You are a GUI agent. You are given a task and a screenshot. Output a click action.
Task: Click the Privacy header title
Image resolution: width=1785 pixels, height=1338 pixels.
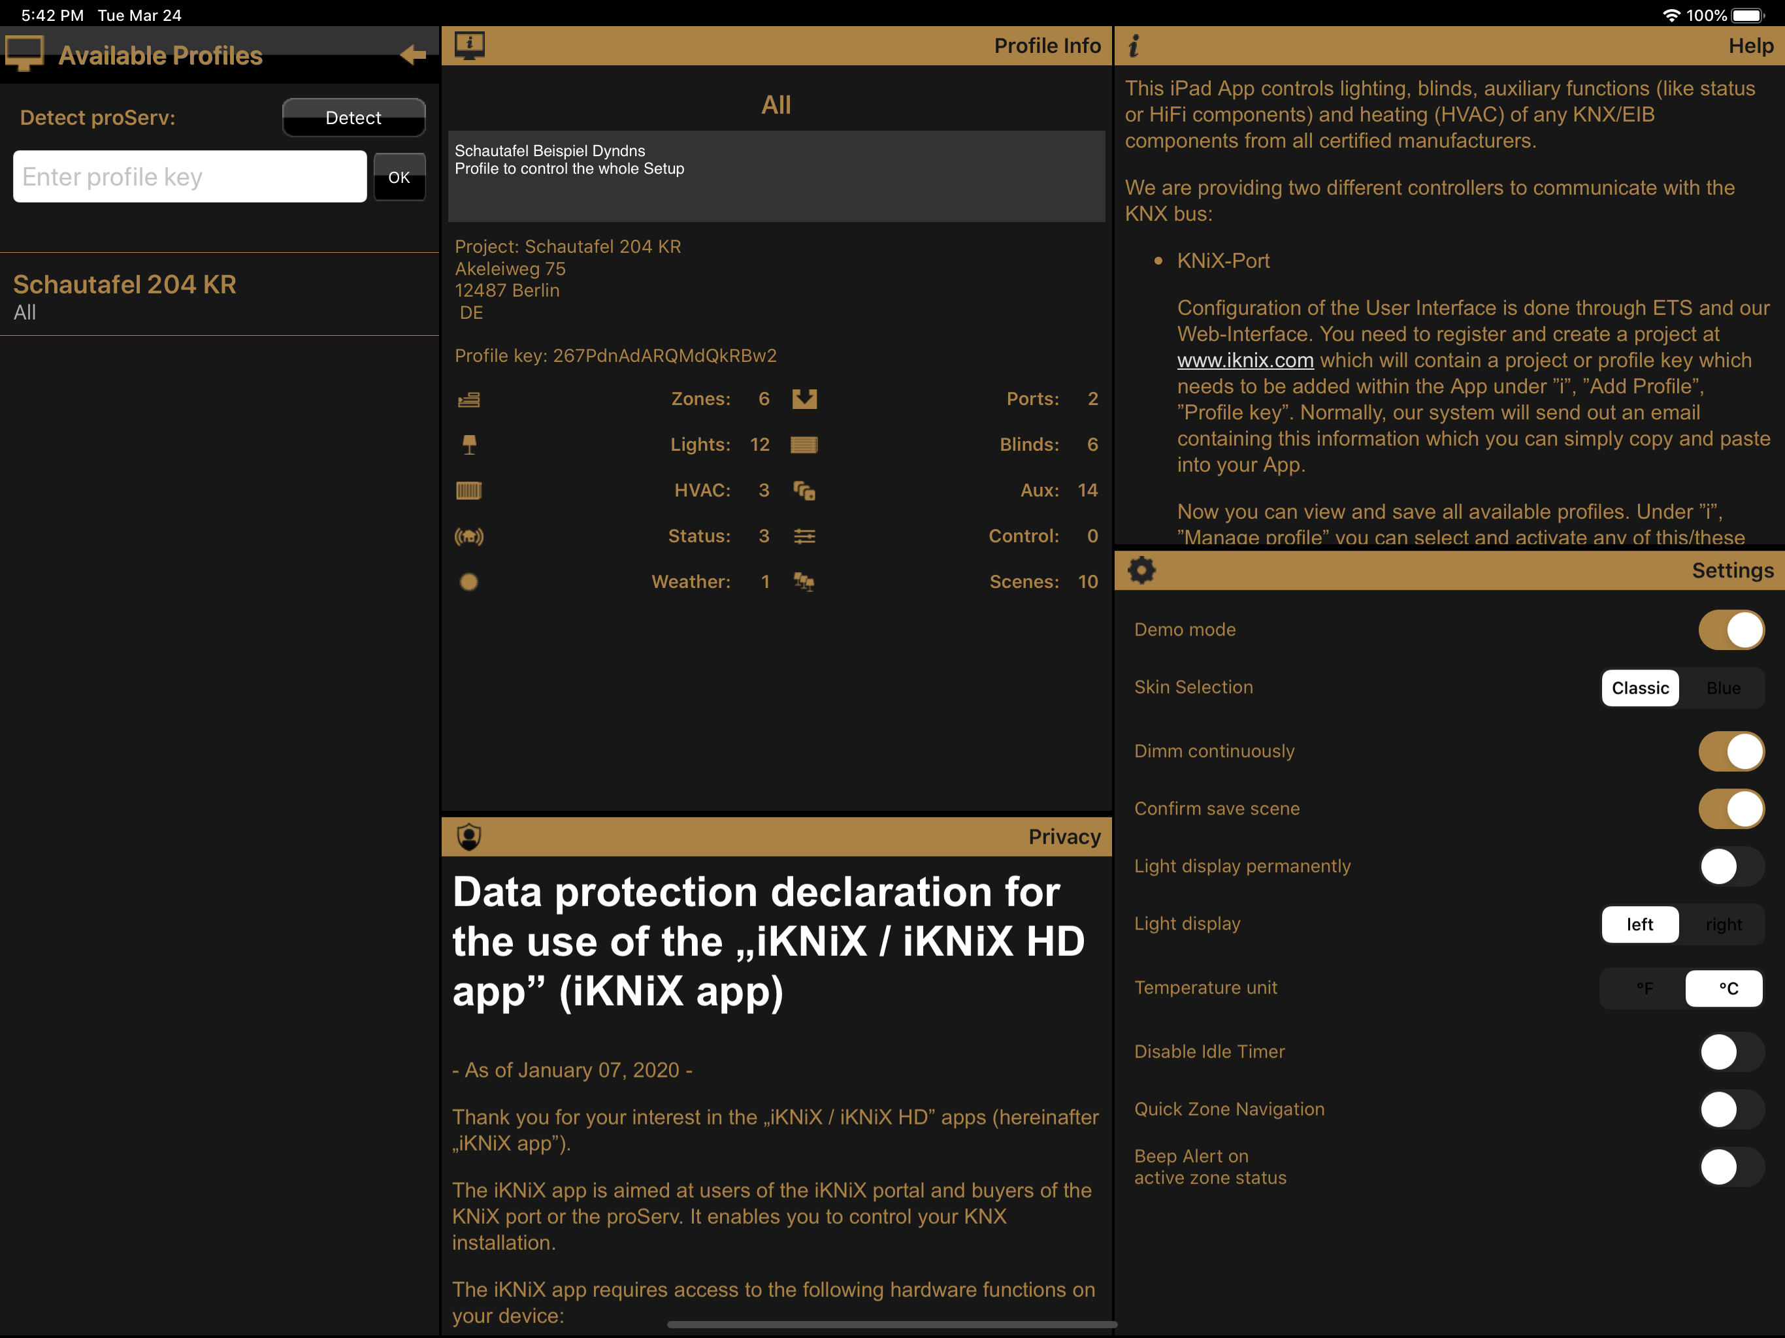coord(1064,837)
